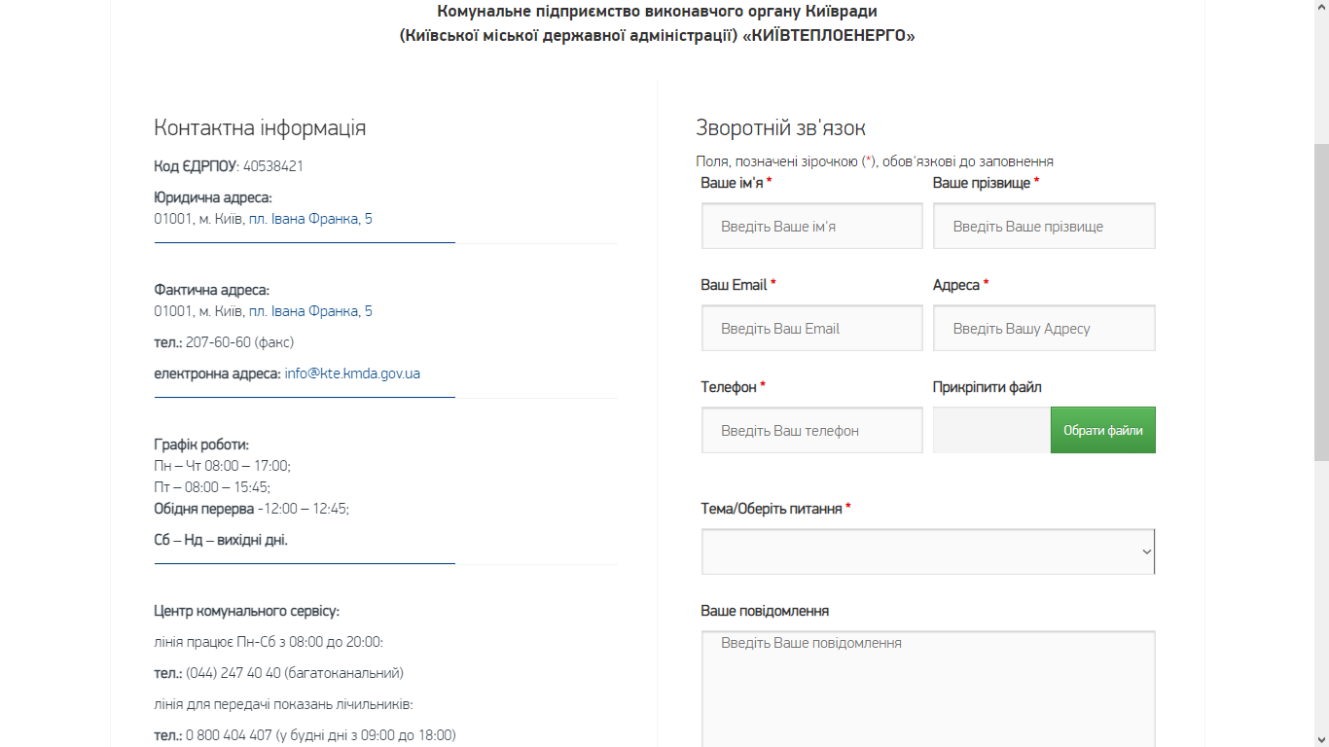Click the text 'Сб – Нд – вихідні дні.'
The width and height of the screenshot is (1329, 747).
click(221, 540)
